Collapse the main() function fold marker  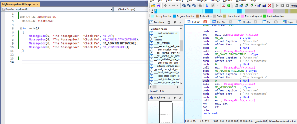tap(20, 29)
